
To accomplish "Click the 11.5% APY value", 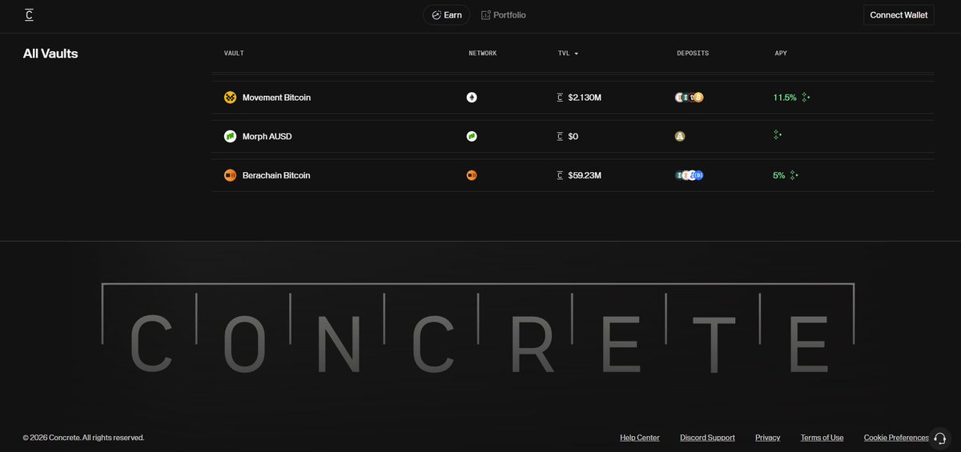I will click(785, 98).
